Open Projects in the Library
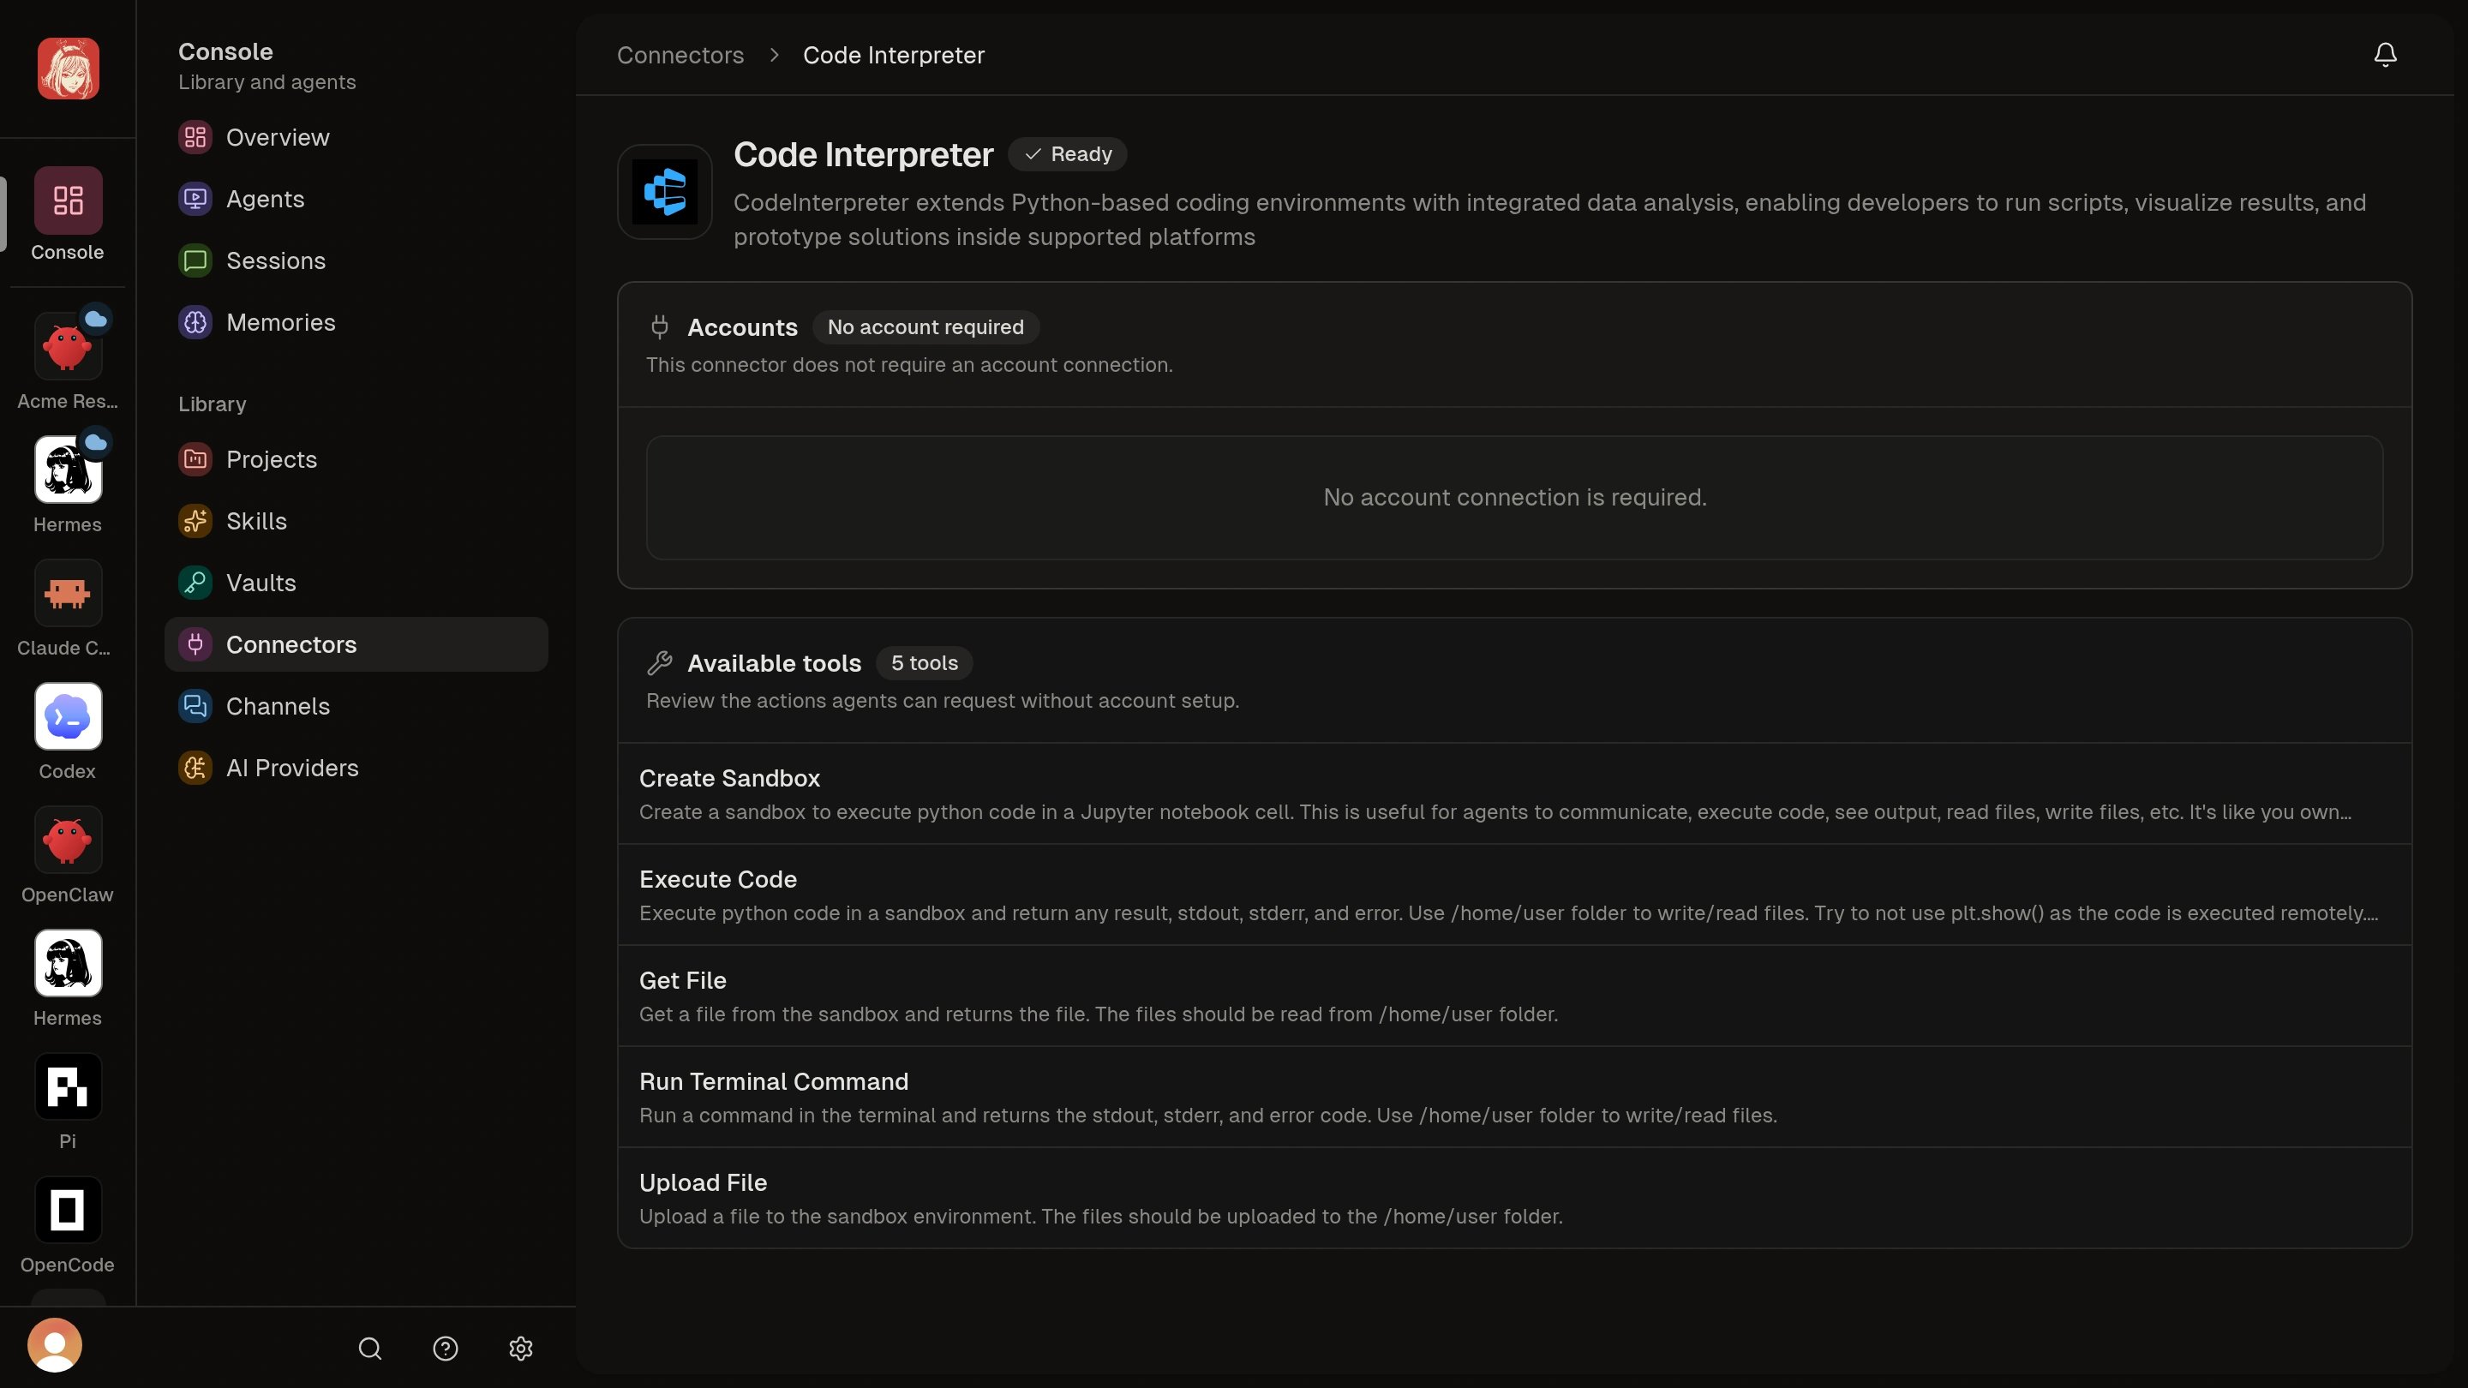The width and height of the screenshot is (2468, 1388). coord(356,459)
